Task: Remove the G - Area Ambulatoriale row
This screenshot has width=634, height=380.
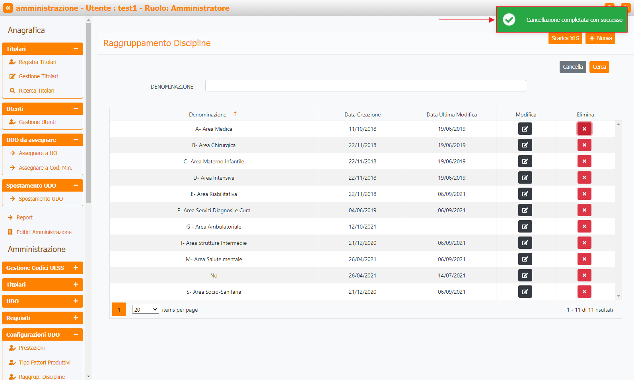Action: (x=584, y=227)
